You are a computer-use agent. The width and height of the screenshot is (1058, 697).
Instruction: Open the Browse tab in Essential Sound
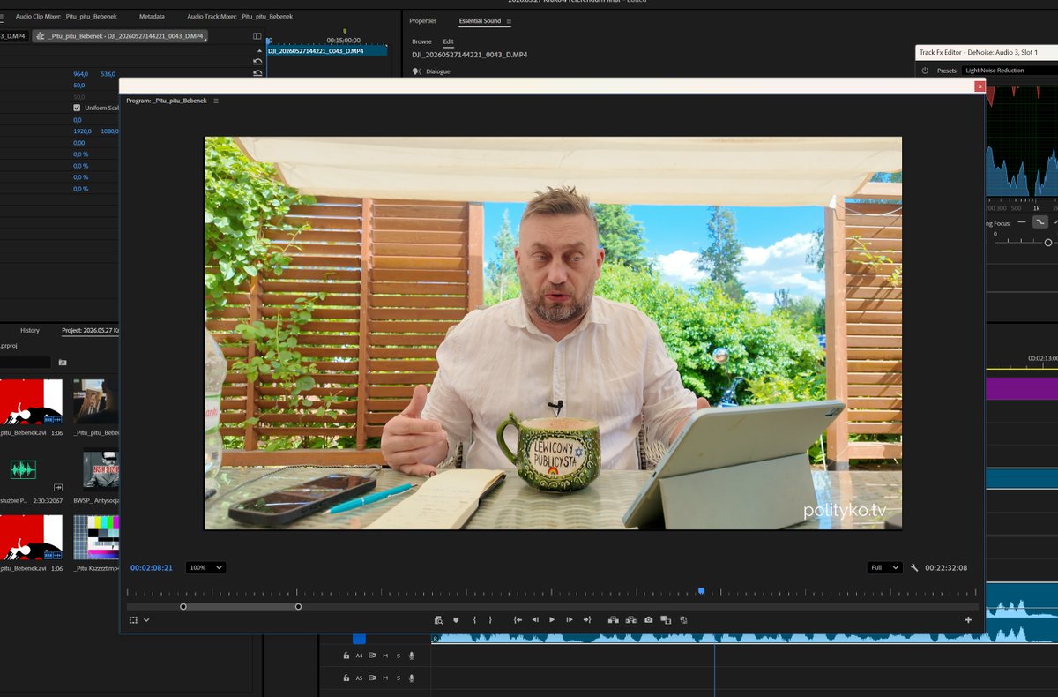click(421, 41)
